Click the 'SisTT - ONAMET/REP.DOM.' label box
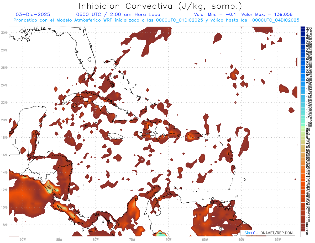The height and width of the screenshot is (243, 315). [267, 233]
